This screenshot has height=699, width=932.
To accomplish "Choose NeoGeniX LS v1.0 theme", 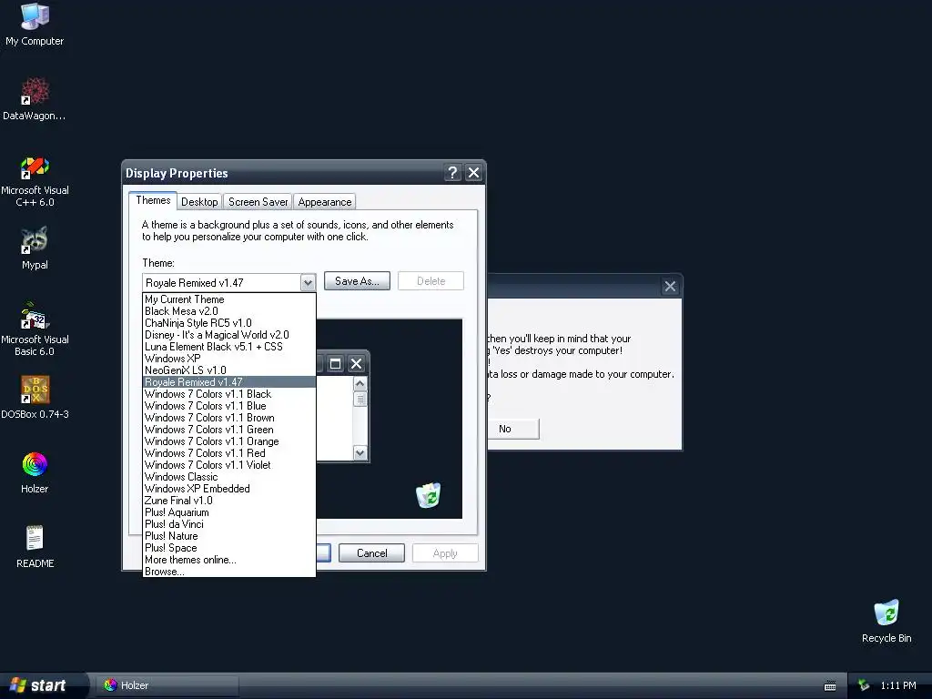I will tap(228, 370).
